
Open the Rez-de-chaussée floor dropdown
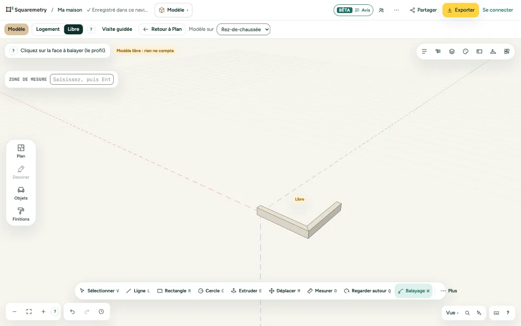pos(244,29)
